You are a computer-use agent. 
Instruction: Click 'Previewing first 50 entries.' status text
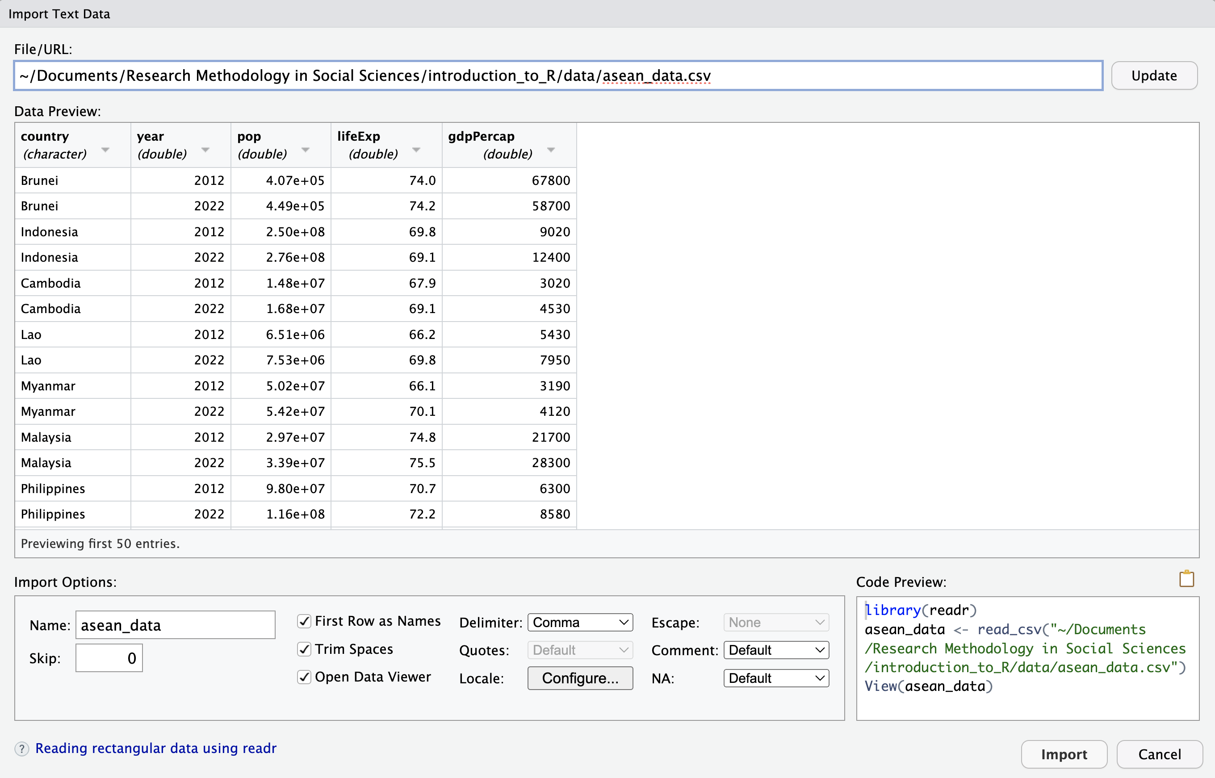(100, 544)
